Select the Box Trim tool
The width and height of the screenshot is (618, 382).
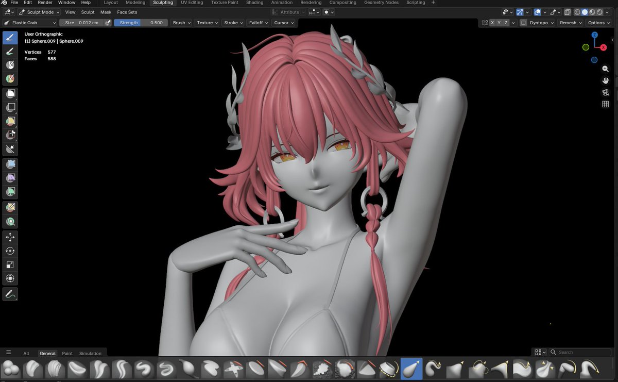pyautogui.click(x=10, y=135)
